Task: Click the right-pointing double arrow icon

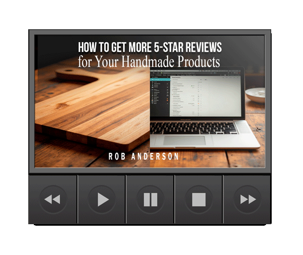Action: tap(247, 199)
